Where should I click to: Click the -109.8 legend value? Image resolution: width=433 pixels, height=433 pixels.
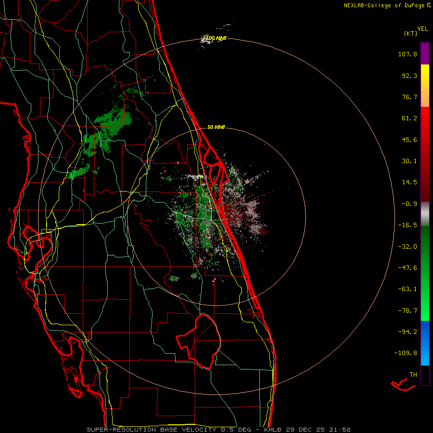(x=406, y=353)
